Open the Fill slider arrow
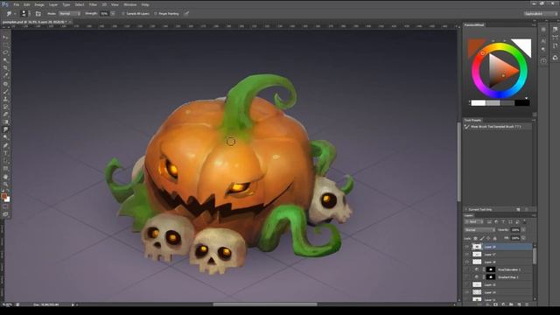 point(523,238)
